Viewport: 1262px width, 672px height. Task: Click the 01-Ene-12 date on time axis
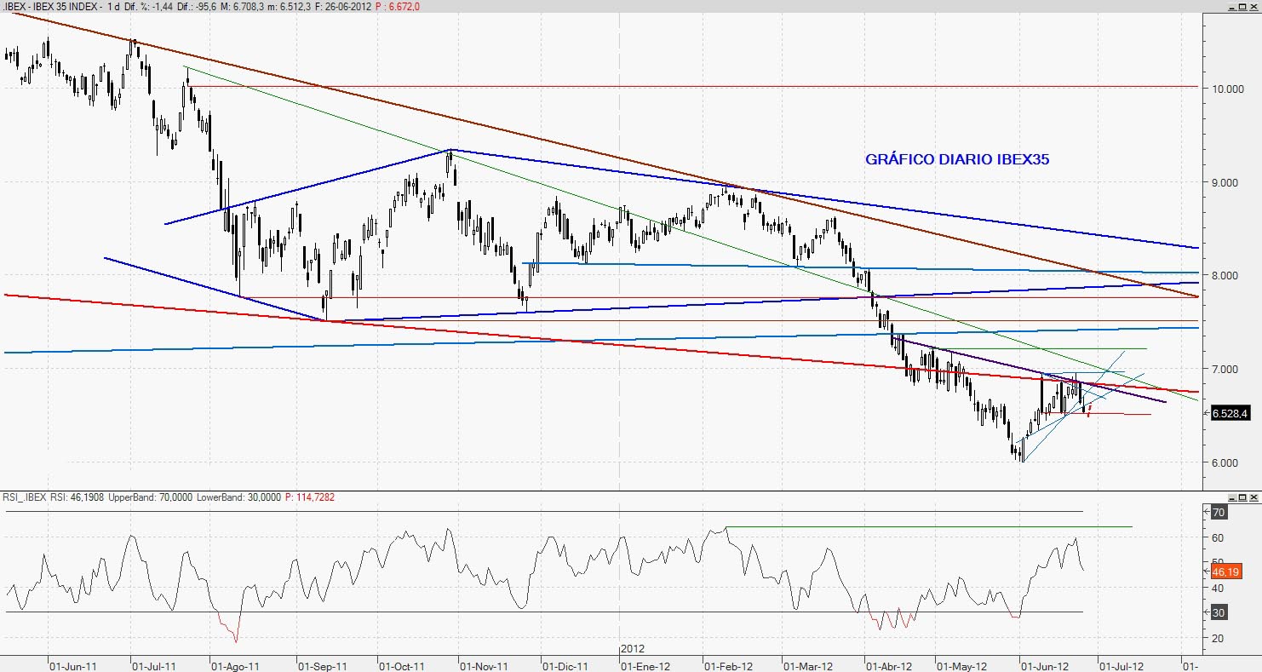[646, 666]
